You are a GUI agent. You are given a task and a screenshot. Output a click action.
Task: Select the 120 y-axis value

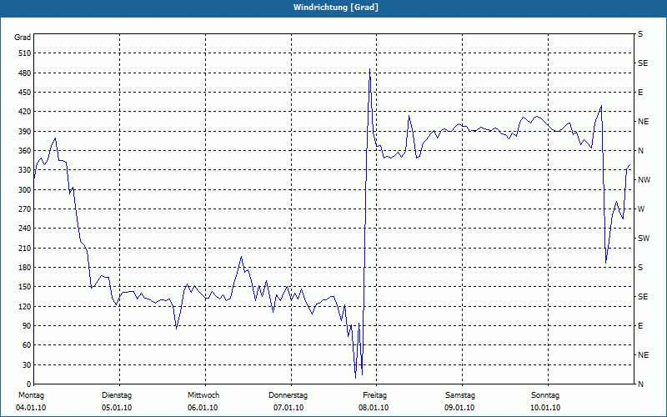pyautogui.click(x=25, y=306)
